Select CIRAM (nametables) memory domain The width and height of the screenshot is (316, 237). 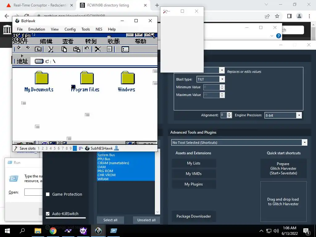(126, 163)
